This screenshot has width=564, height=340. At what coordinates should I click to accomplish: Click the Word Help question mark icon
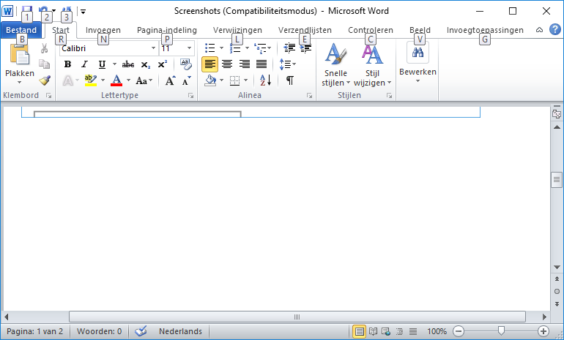555,30
